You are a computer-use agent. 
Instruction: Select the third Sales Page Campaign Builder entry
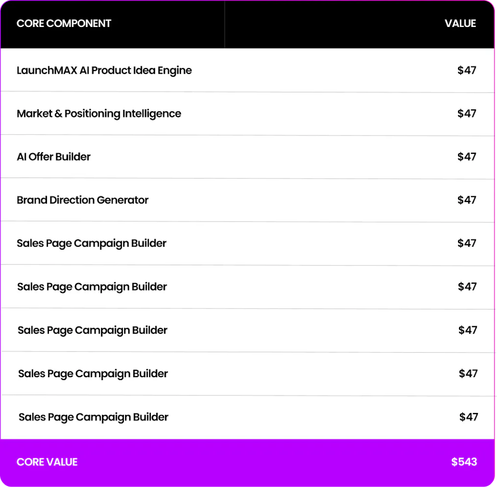pos(92,331)
